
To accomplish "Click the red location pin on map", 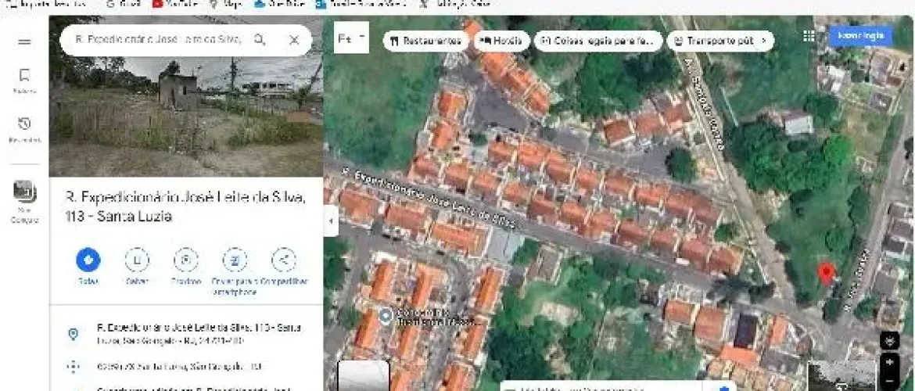I will [x=825, y=273].
